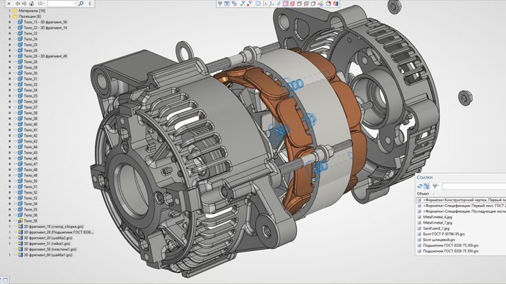Select Подшипник ГОСТ 8338-75 200.grs link
Screen dimensions: 506x284
tap(450, 246)
